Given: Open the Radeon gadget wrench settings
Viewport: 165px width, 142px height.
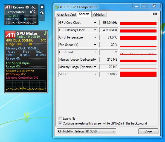Looking at the screenshot, I should point(42,13).
